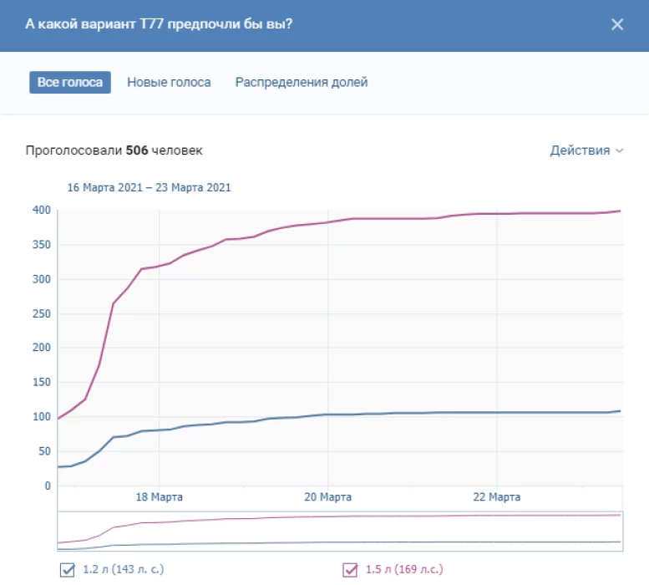The width and height of the screenshot is (649, 585).
Task: Select the Распределения долей tab
Action: click(302, 83)
